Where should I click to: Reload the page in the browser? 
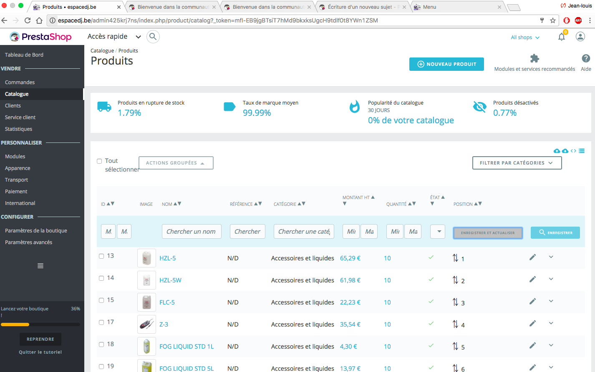(28, 20)
